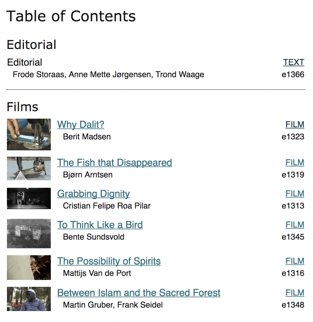
Task: Click article ID 'e1348'
Action: pyautogui.click(x=293, y=305)
